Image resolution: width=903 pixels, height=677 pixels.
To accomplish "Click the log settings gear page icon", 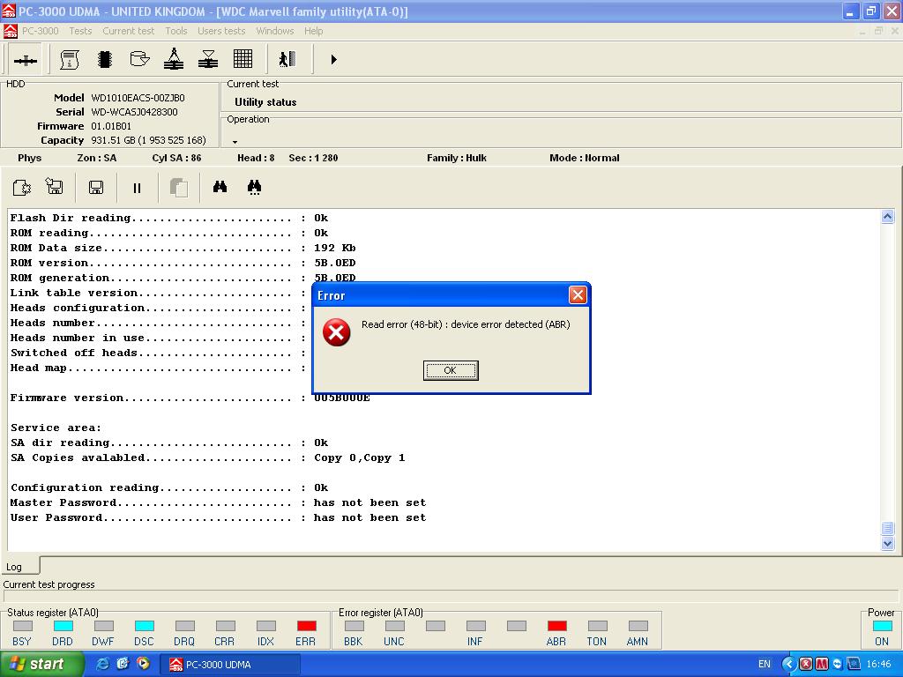I will (21, 187).
